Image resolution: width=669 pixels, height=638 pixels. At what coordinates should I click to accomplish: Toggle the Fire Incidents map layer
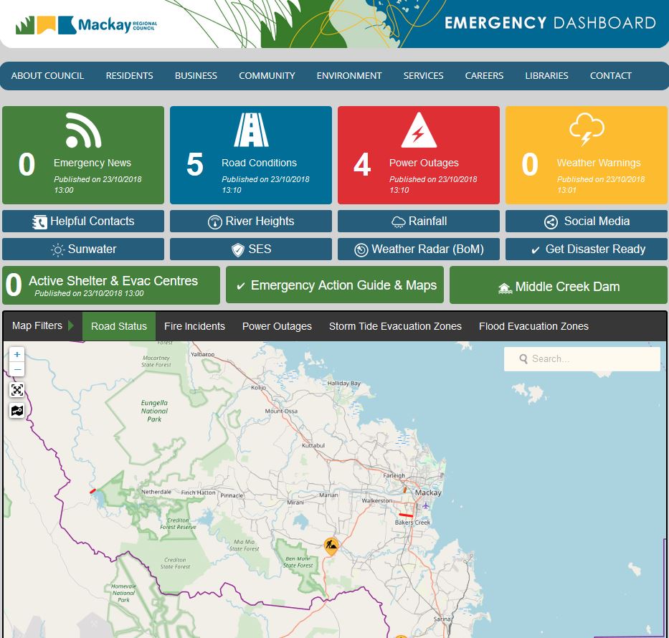[194, 326]
